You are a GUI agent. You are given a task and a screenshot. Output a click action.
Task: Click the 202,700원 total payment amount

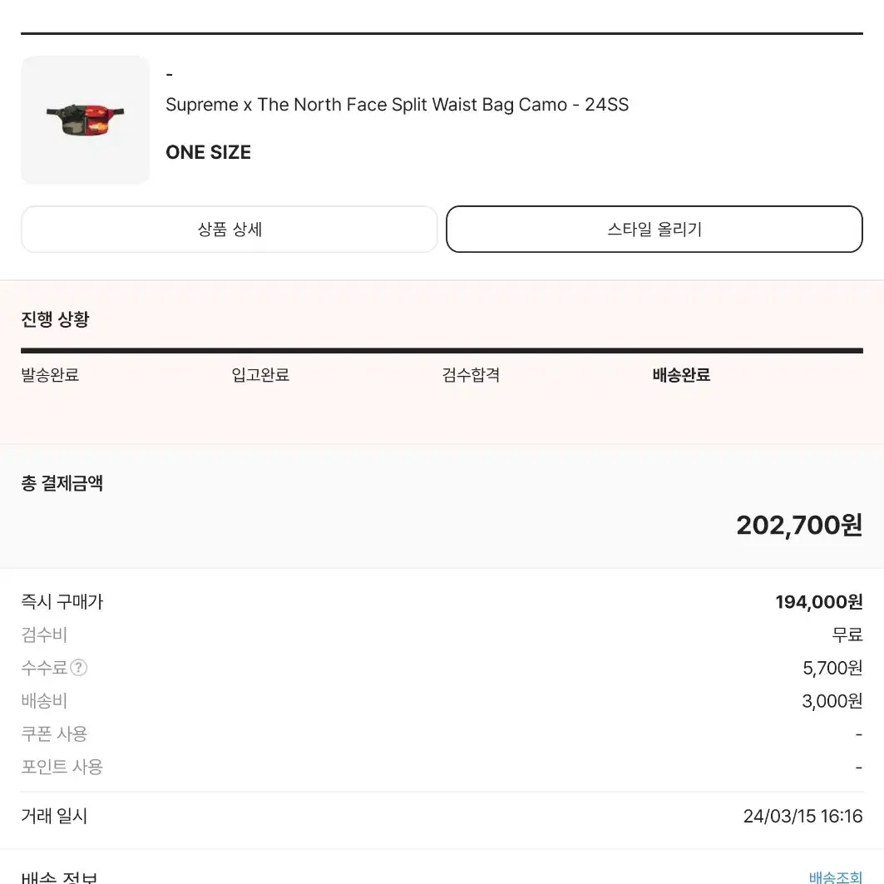[x=799, y=526]
